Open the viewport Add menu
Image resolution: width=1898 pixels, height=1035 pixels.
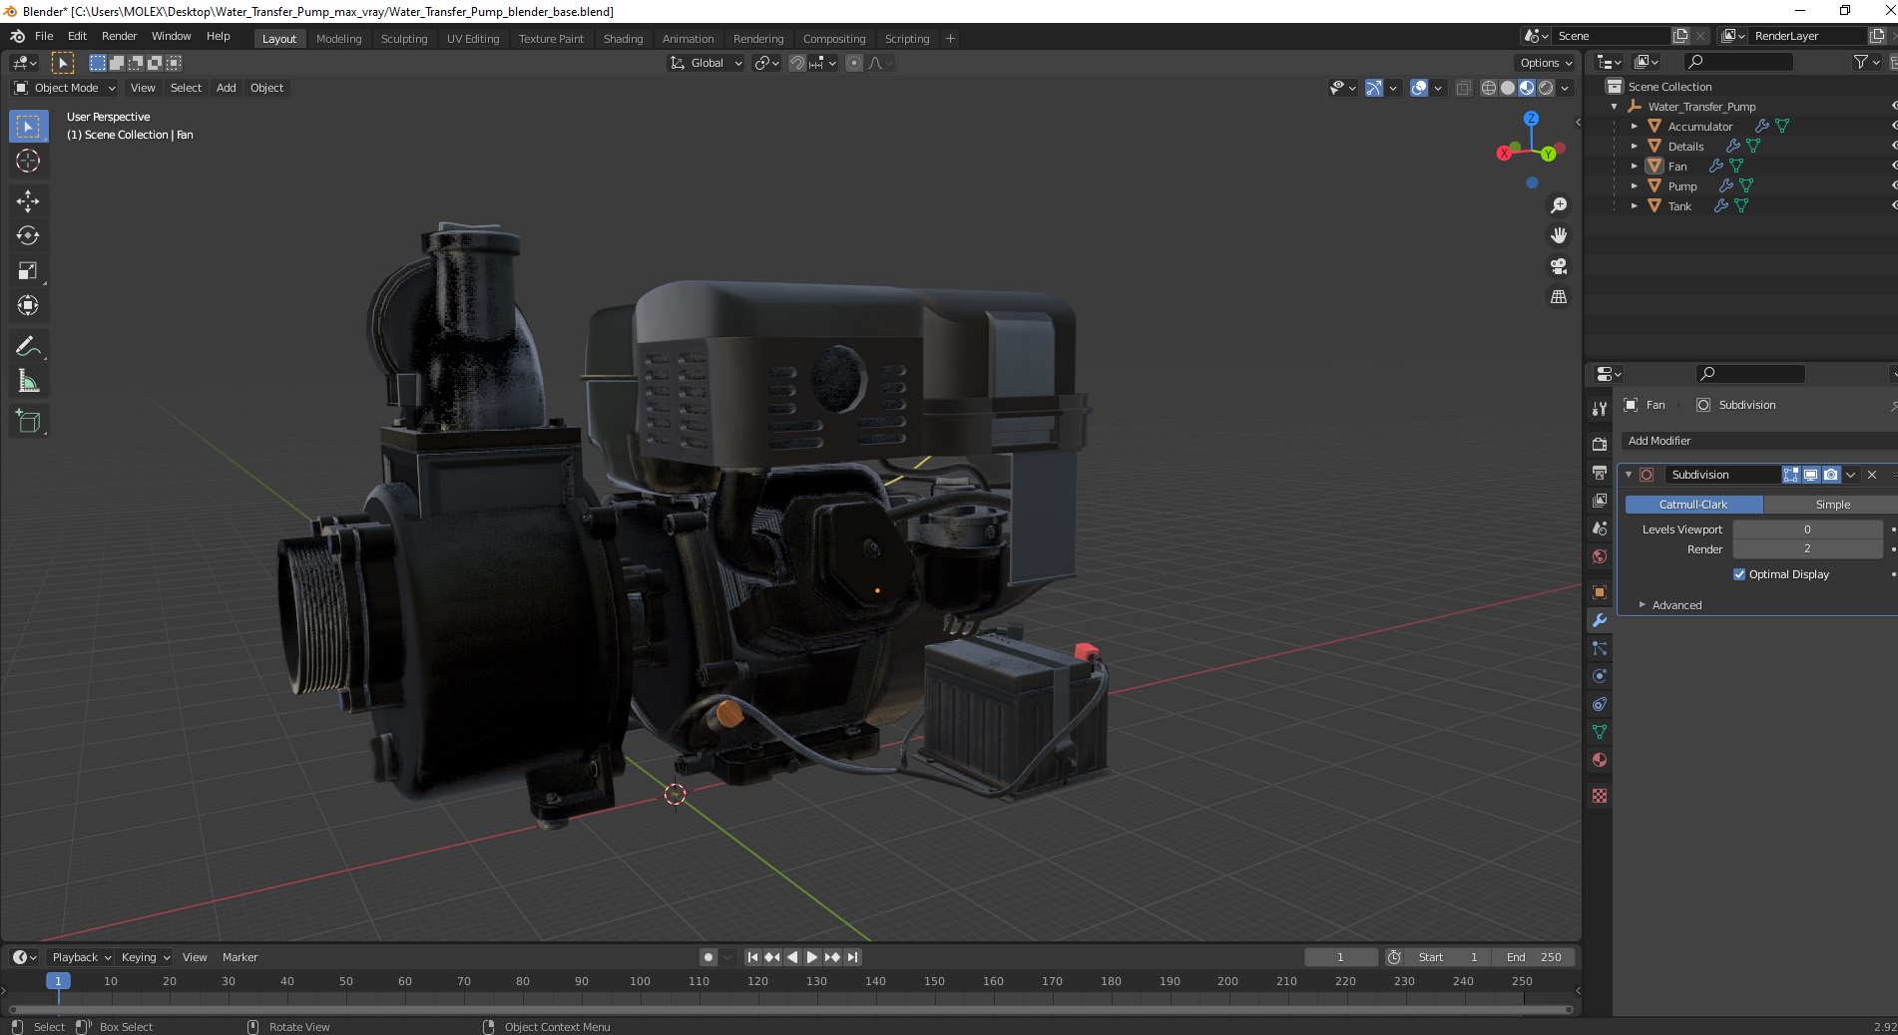coord(227,88)
